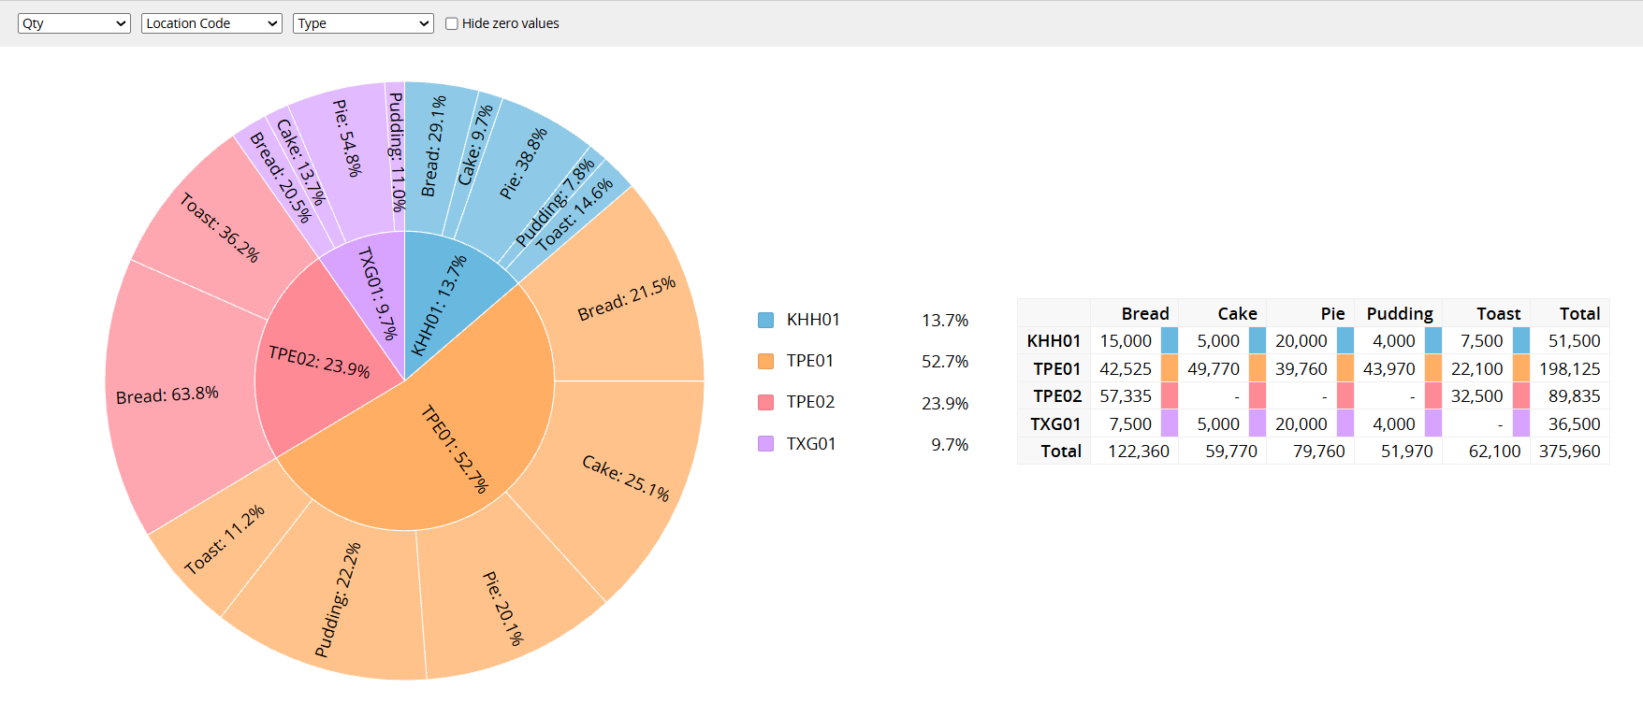Click the grand total 375,960 cell
The height and width of the screenshot is (703, 1643).
1569,452
